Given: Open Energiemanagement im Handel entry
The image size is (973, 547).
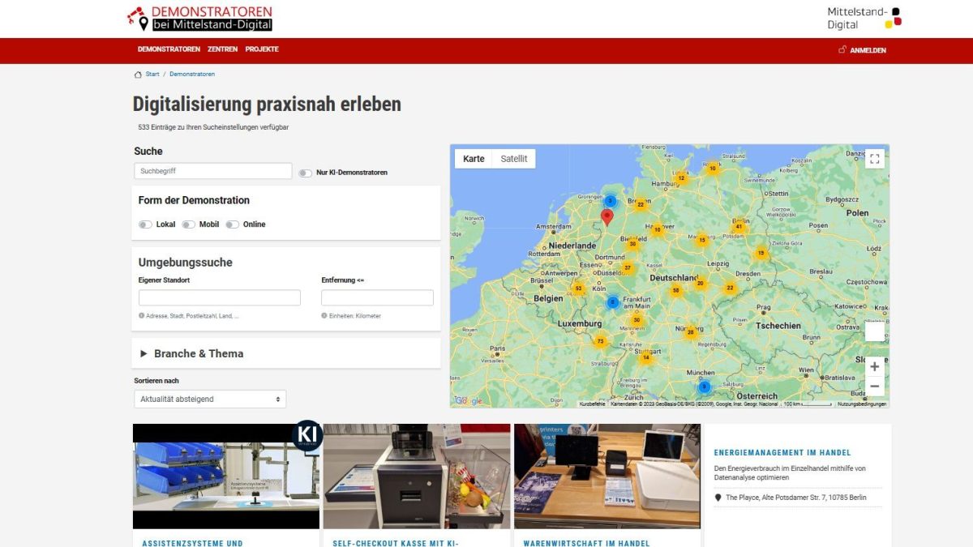Looking at the screenshot, I should coord(782,453).
